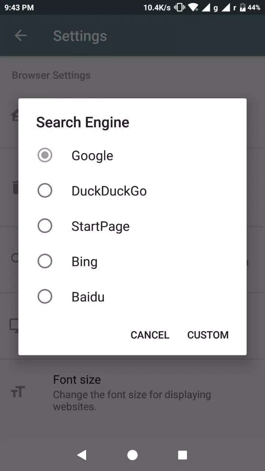
Task: Open the Font size setting
Action: pyautogui.click(x=132, y=392)
